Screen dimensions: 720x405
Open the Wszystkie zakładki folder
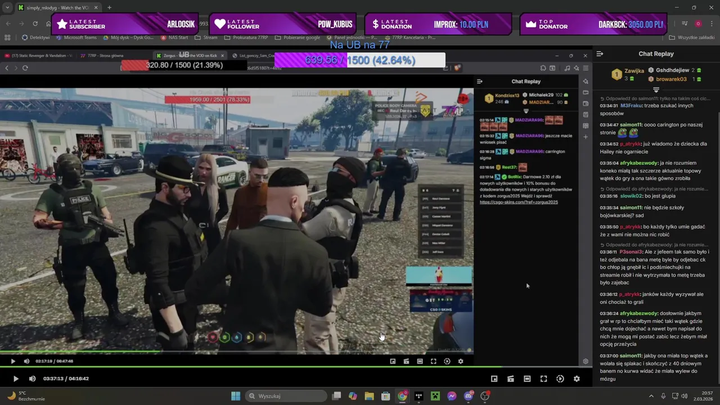pyautogui.click(x=691, y=38)
